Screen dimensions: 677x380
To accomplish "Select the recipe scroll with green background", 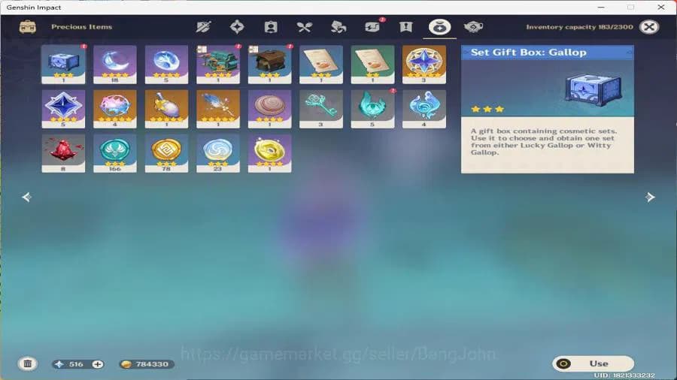I will click(372, 64).
